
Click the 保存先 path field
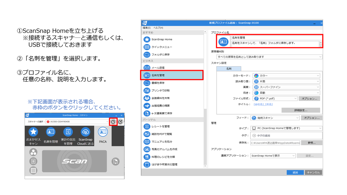275,143
